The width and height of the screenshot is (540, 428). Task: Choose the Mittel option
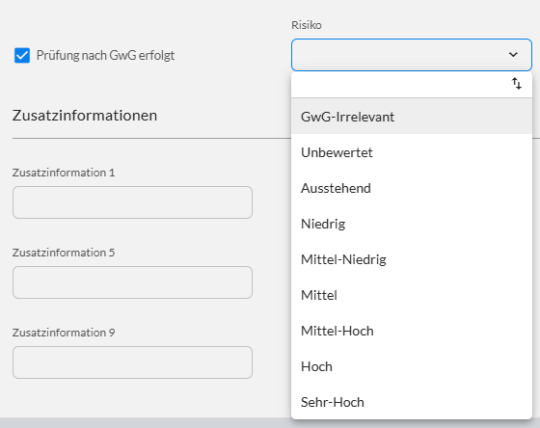412,295
